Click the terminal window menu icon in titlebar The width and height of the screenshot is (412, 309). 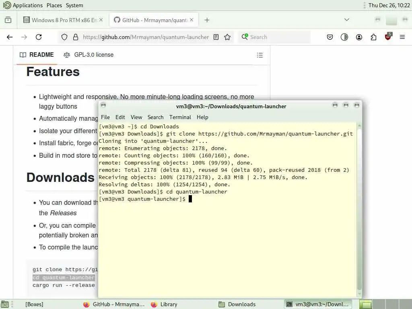click(103, 105)
